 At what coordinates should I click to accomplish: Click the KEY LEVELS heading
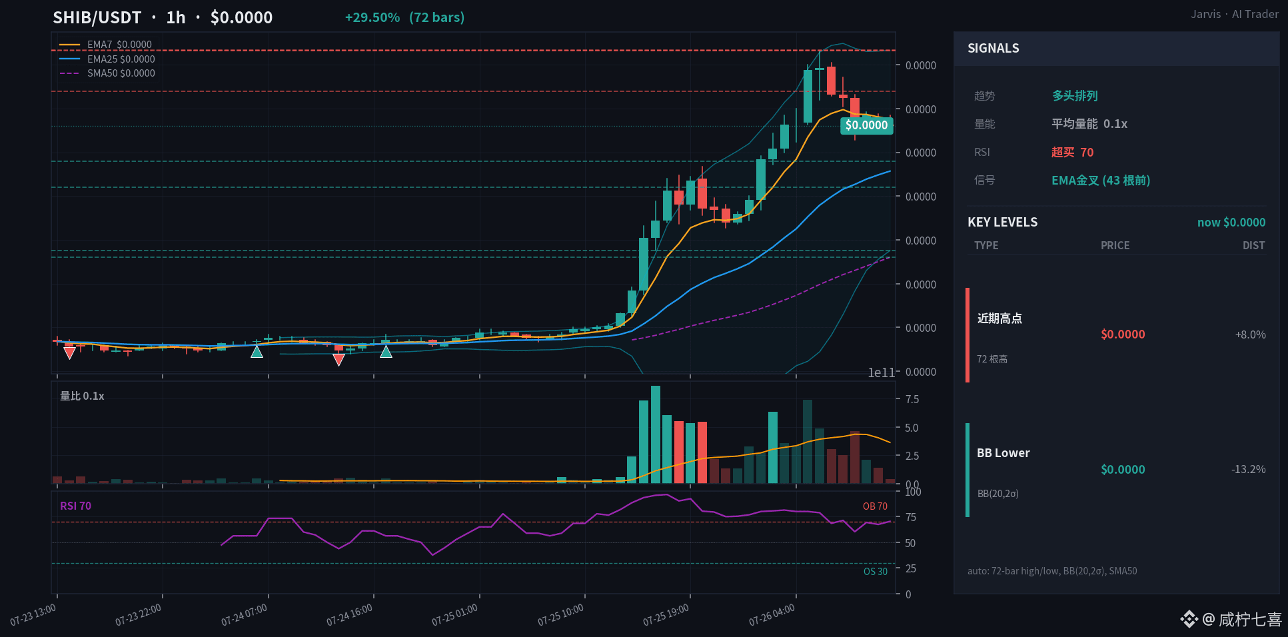[x=1003, y=222]
